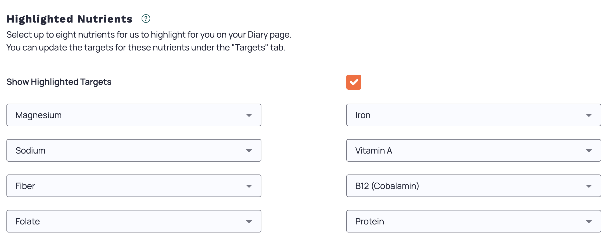Viewport: 605px width, 240px height.
Task: Click the arrow on Sodium selector
Action: click(x=249, y=151)
